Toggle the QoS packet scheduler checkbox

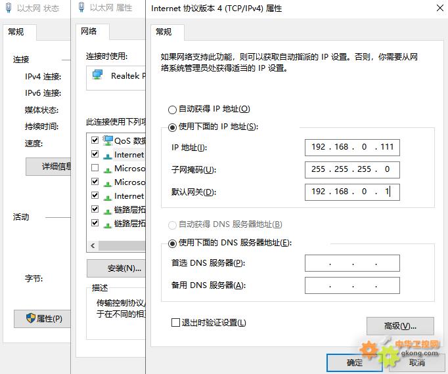pyautogui.click(x=95, y=140)
